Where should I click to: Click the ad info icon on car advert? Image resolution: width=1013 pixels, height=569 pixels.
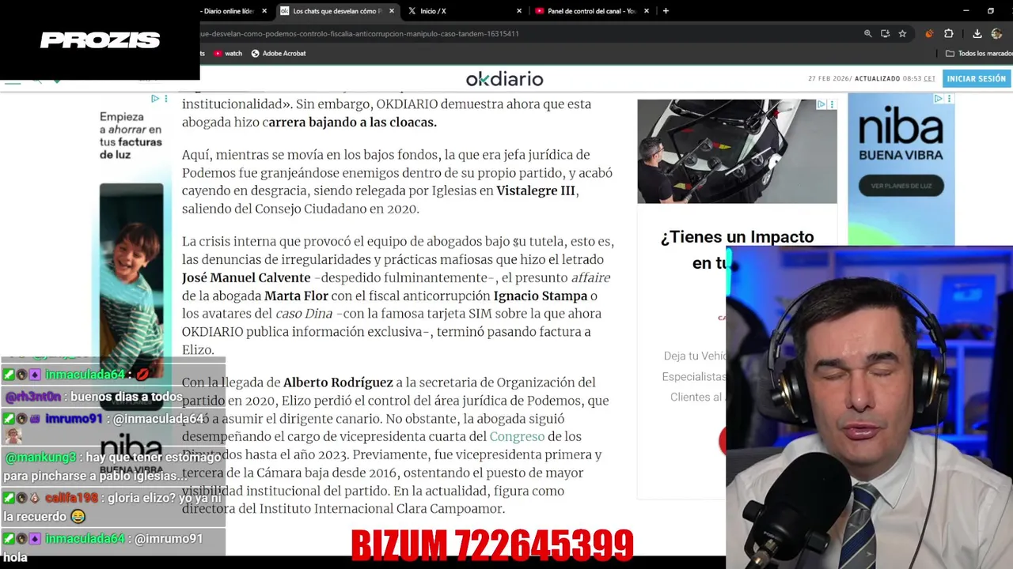coord(821,104)
